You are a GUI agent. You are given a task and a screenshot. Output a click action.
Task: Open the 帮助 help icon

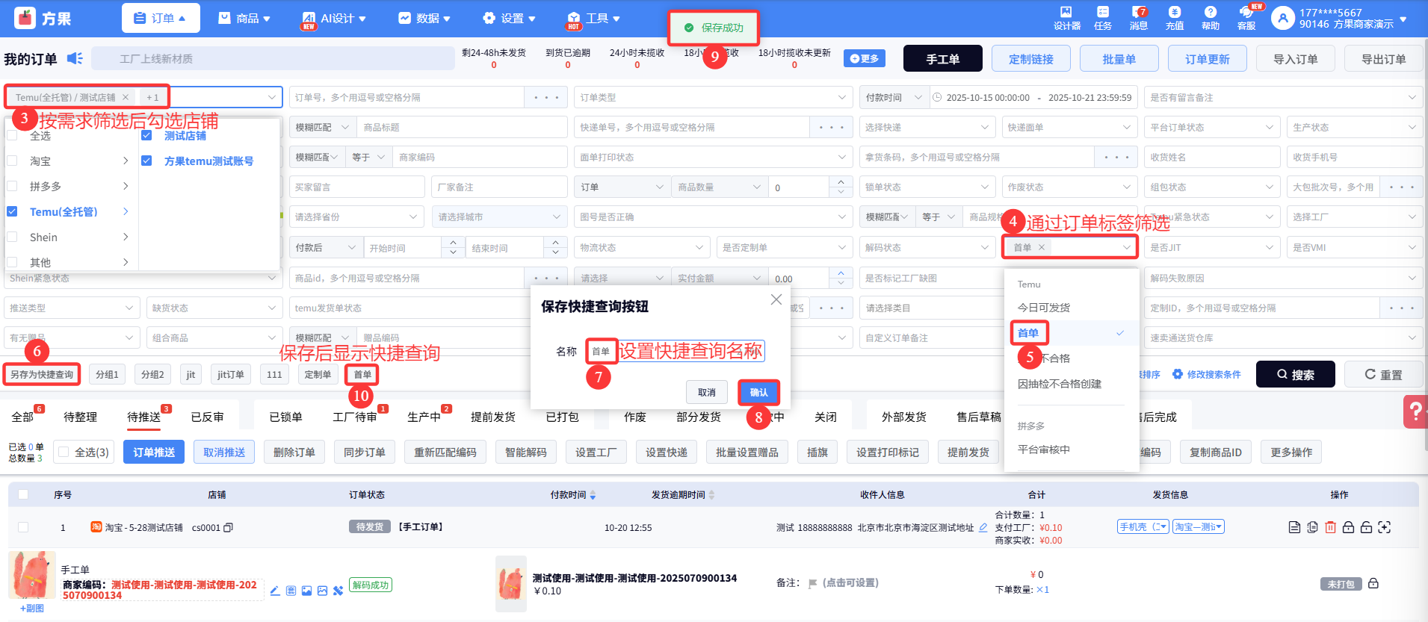pyautogui.click(x=1211, y=13)
